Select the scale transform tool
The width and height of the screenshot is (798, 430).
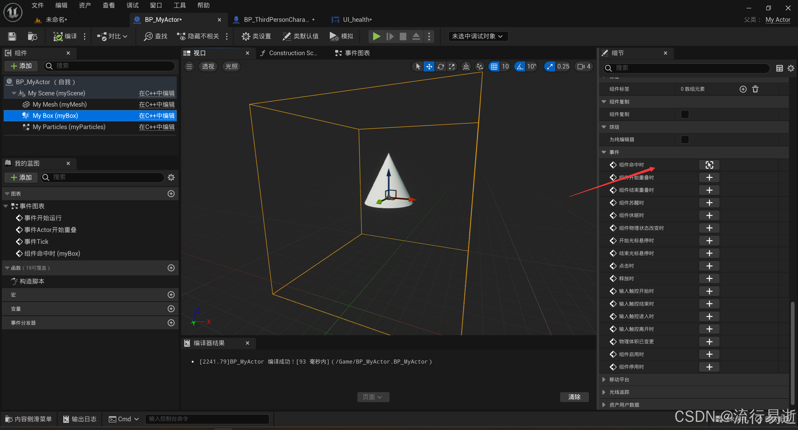(x=452, y=66)
